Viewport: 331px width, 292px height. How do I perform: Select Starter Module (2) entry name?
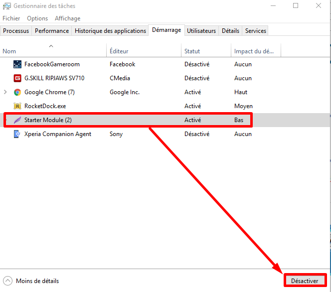48,120
